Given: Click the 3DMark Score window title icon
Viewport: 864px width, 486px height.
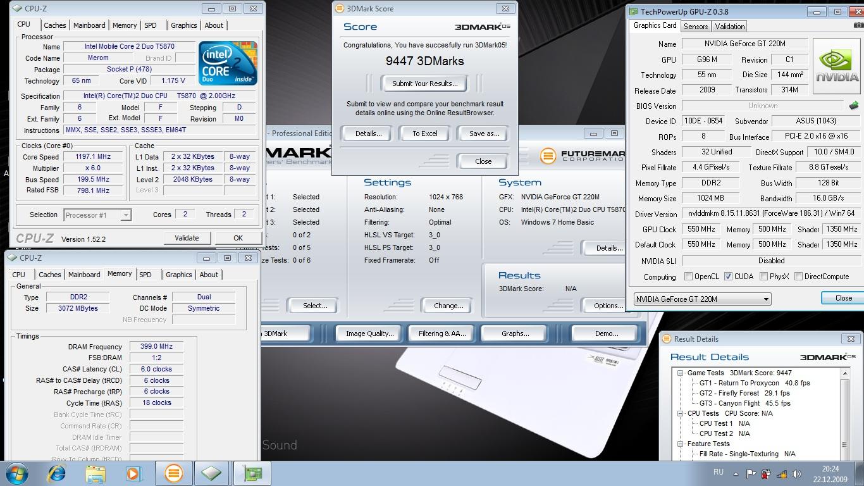Looking at the screenshot, I should [x=340, y=9].
